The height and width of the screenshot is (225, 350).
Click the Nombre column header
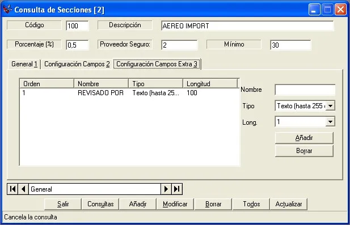pyautogui.click(x=101, y=84)
